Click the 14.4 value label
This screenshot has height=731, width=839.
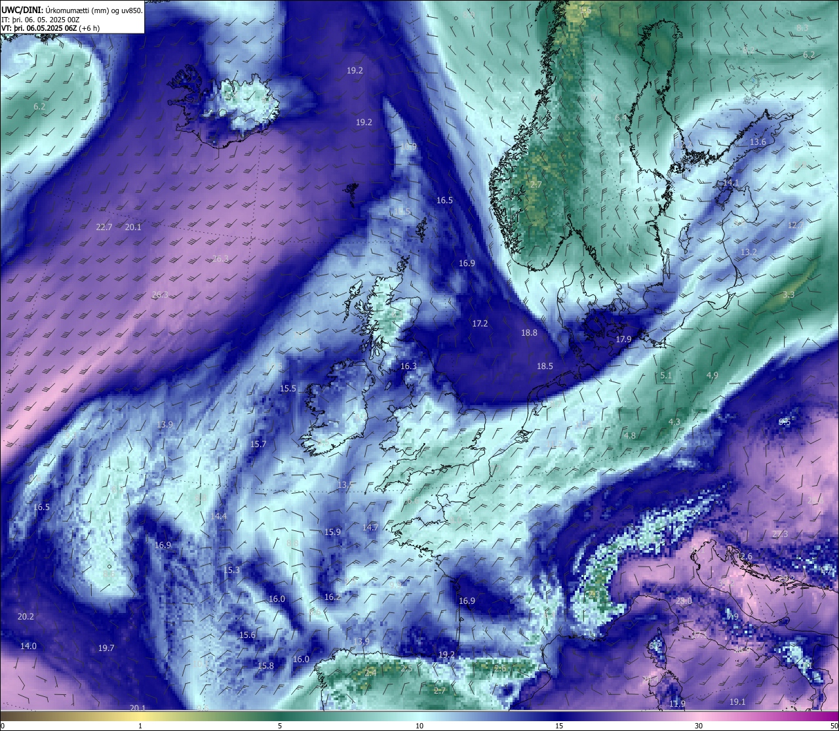[x=219, y=517]
